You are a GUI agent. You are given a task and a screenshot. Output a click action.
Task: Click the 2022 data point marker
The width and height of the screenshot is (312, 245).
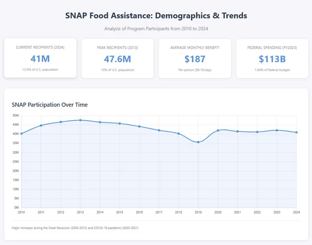point(257,132)
